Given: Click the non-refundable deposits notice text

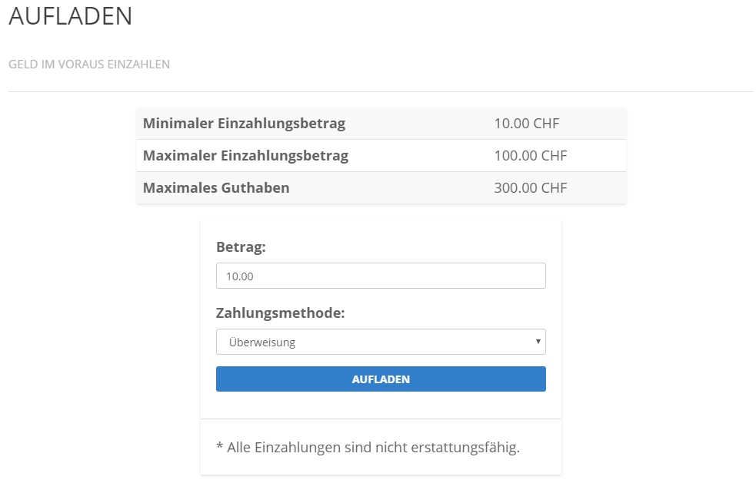Looking at the screenshot, I should pos(368,448).
